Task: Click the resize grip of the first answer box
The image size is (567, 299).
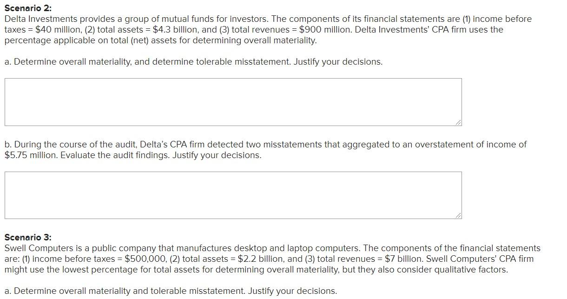Action: [x=458, y=122]
